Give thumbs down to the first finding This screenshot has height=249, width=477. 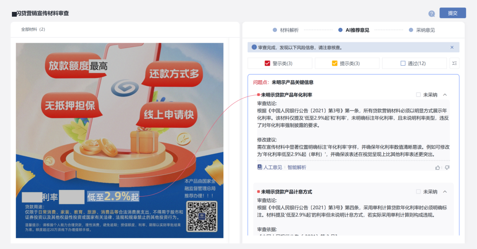[447, 167]
